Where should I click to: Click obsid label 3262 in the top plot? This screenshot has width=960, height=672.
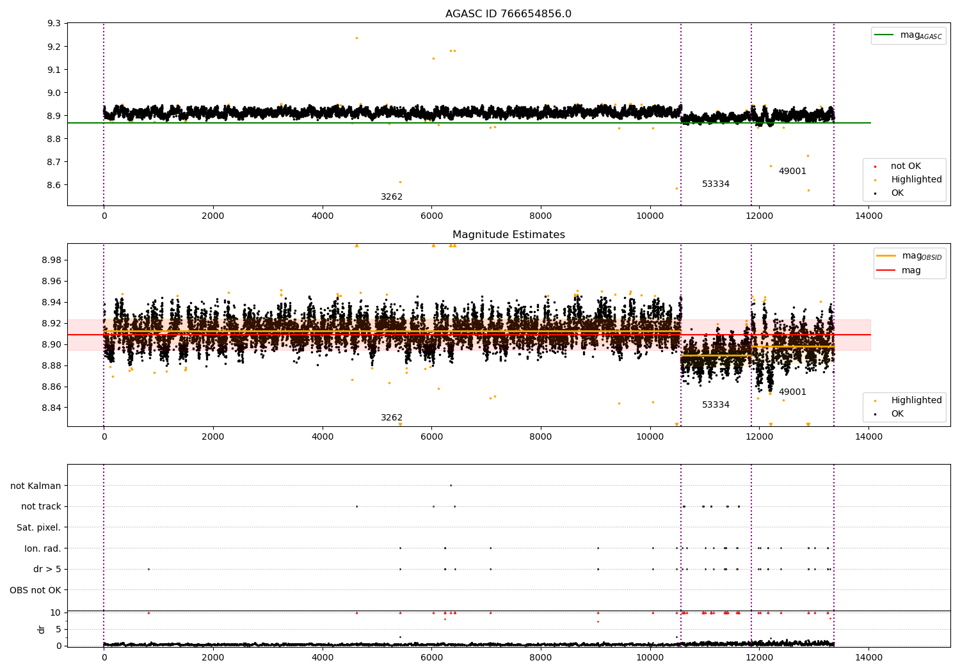coord(392,197)
